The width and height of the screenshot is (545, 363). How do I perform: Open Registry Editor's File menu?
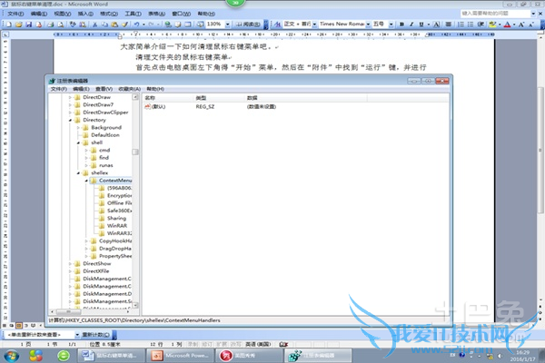[x=59, y=89]
